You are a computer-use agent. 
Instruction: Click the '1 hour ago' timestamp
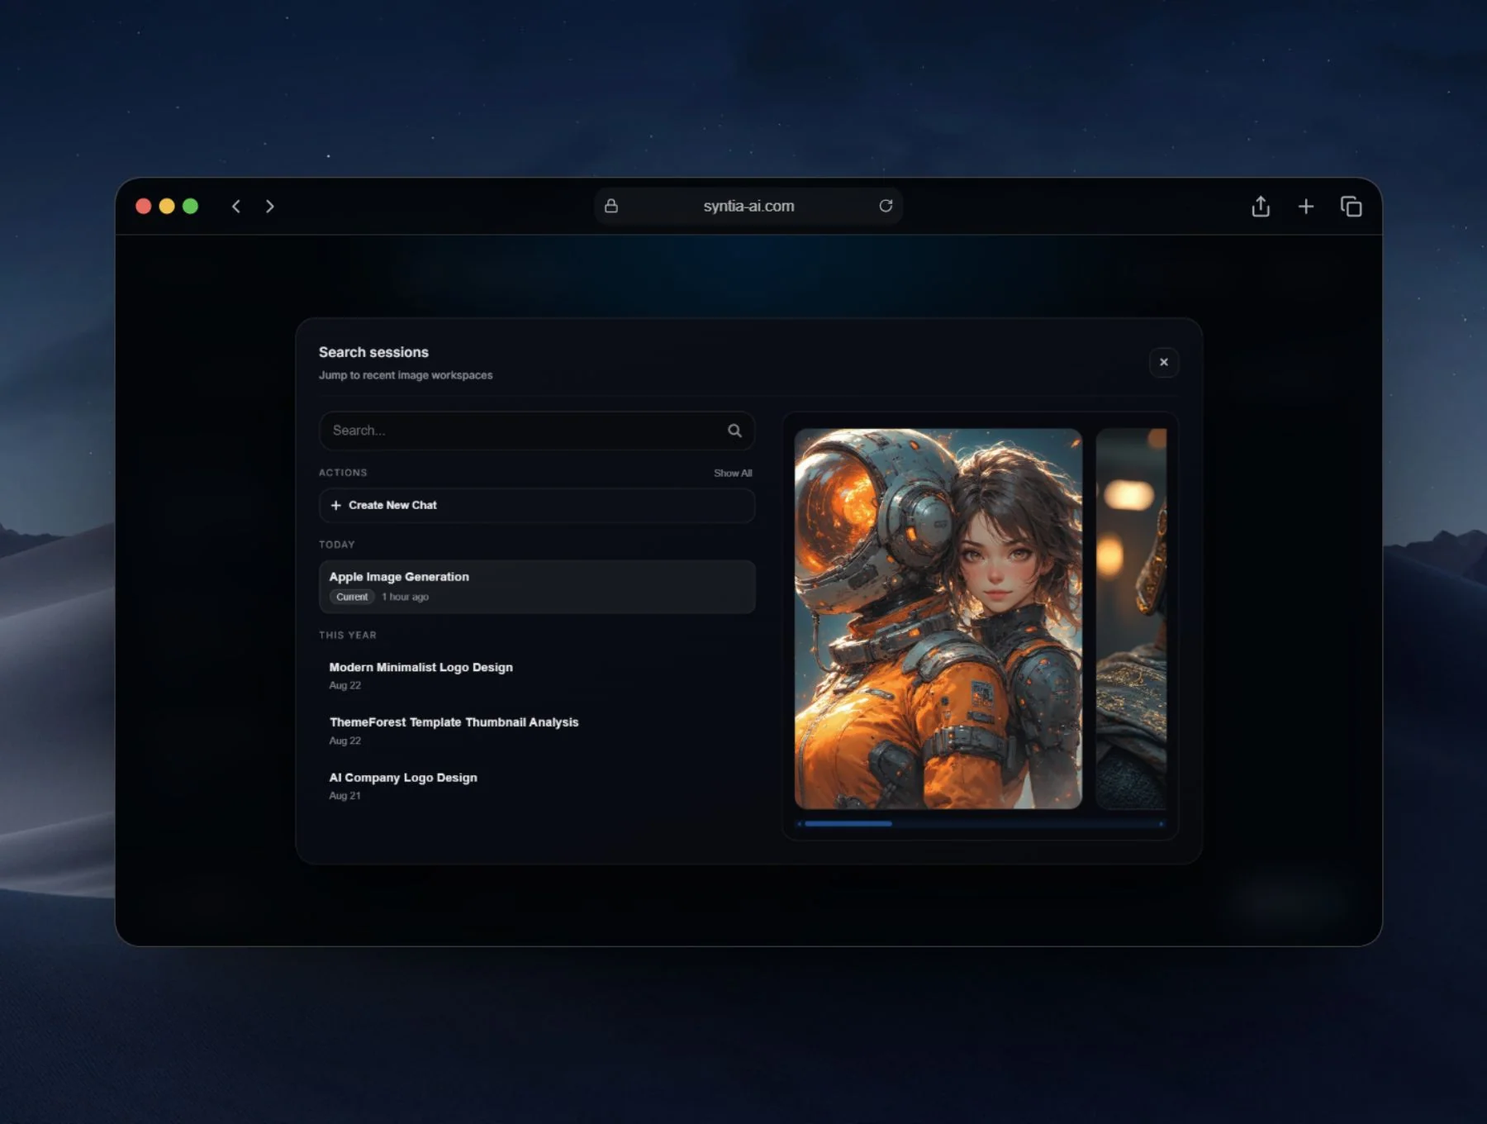(x=406, y=597)
